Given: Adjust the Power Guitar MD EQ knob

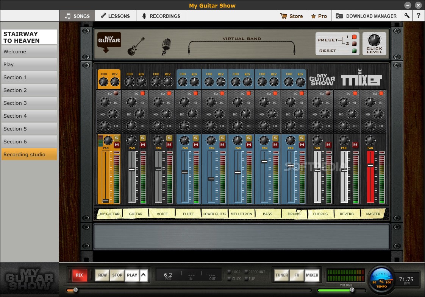Looking at the screenshot, I should pyautogui.click(x=219, y=114).
